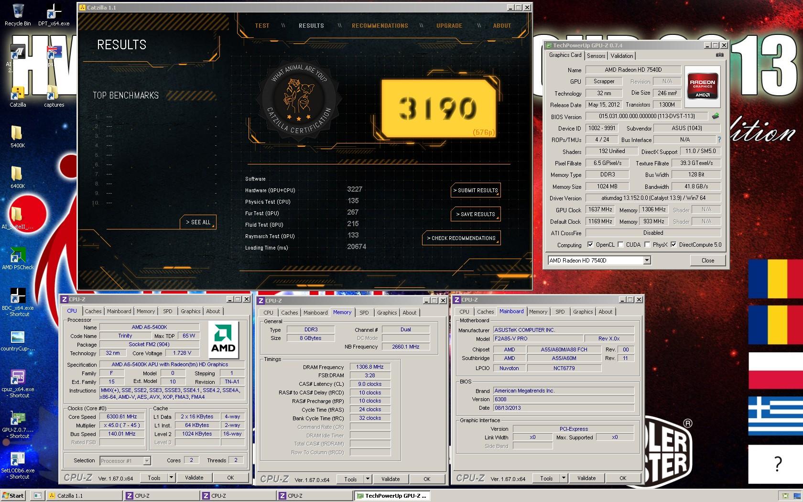Click the GPU Name field AMD Radeon HD 7540D
The height and width of the screenshot is (502, 803).
pyautogui.click(x=633, y=70)
